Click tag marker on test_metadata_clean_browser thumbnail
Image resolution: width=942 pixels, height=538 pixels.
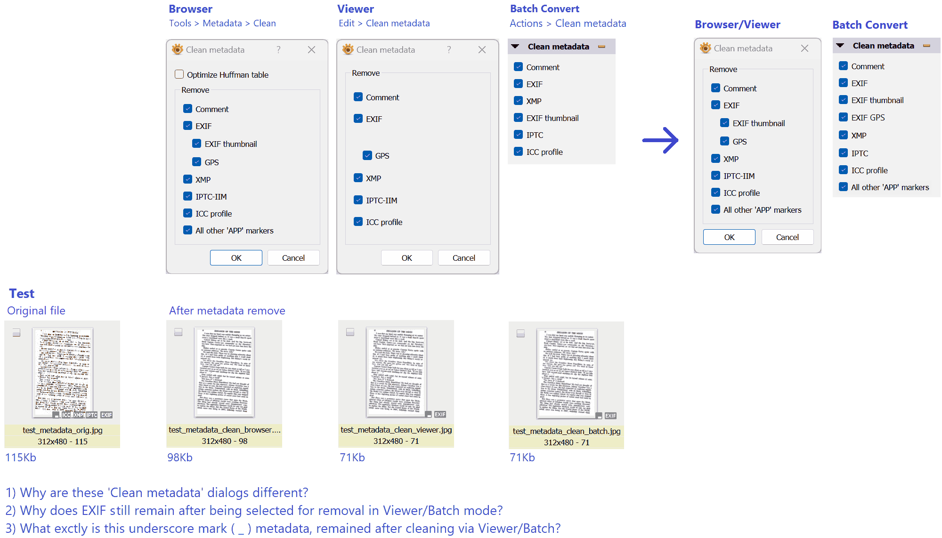pos(178,332)
